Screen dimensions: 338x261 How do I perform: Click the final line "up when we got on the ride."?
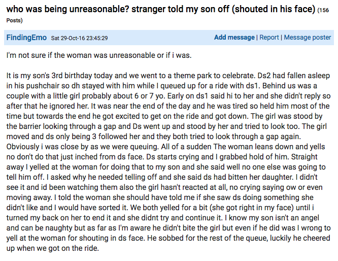point(53,248)
